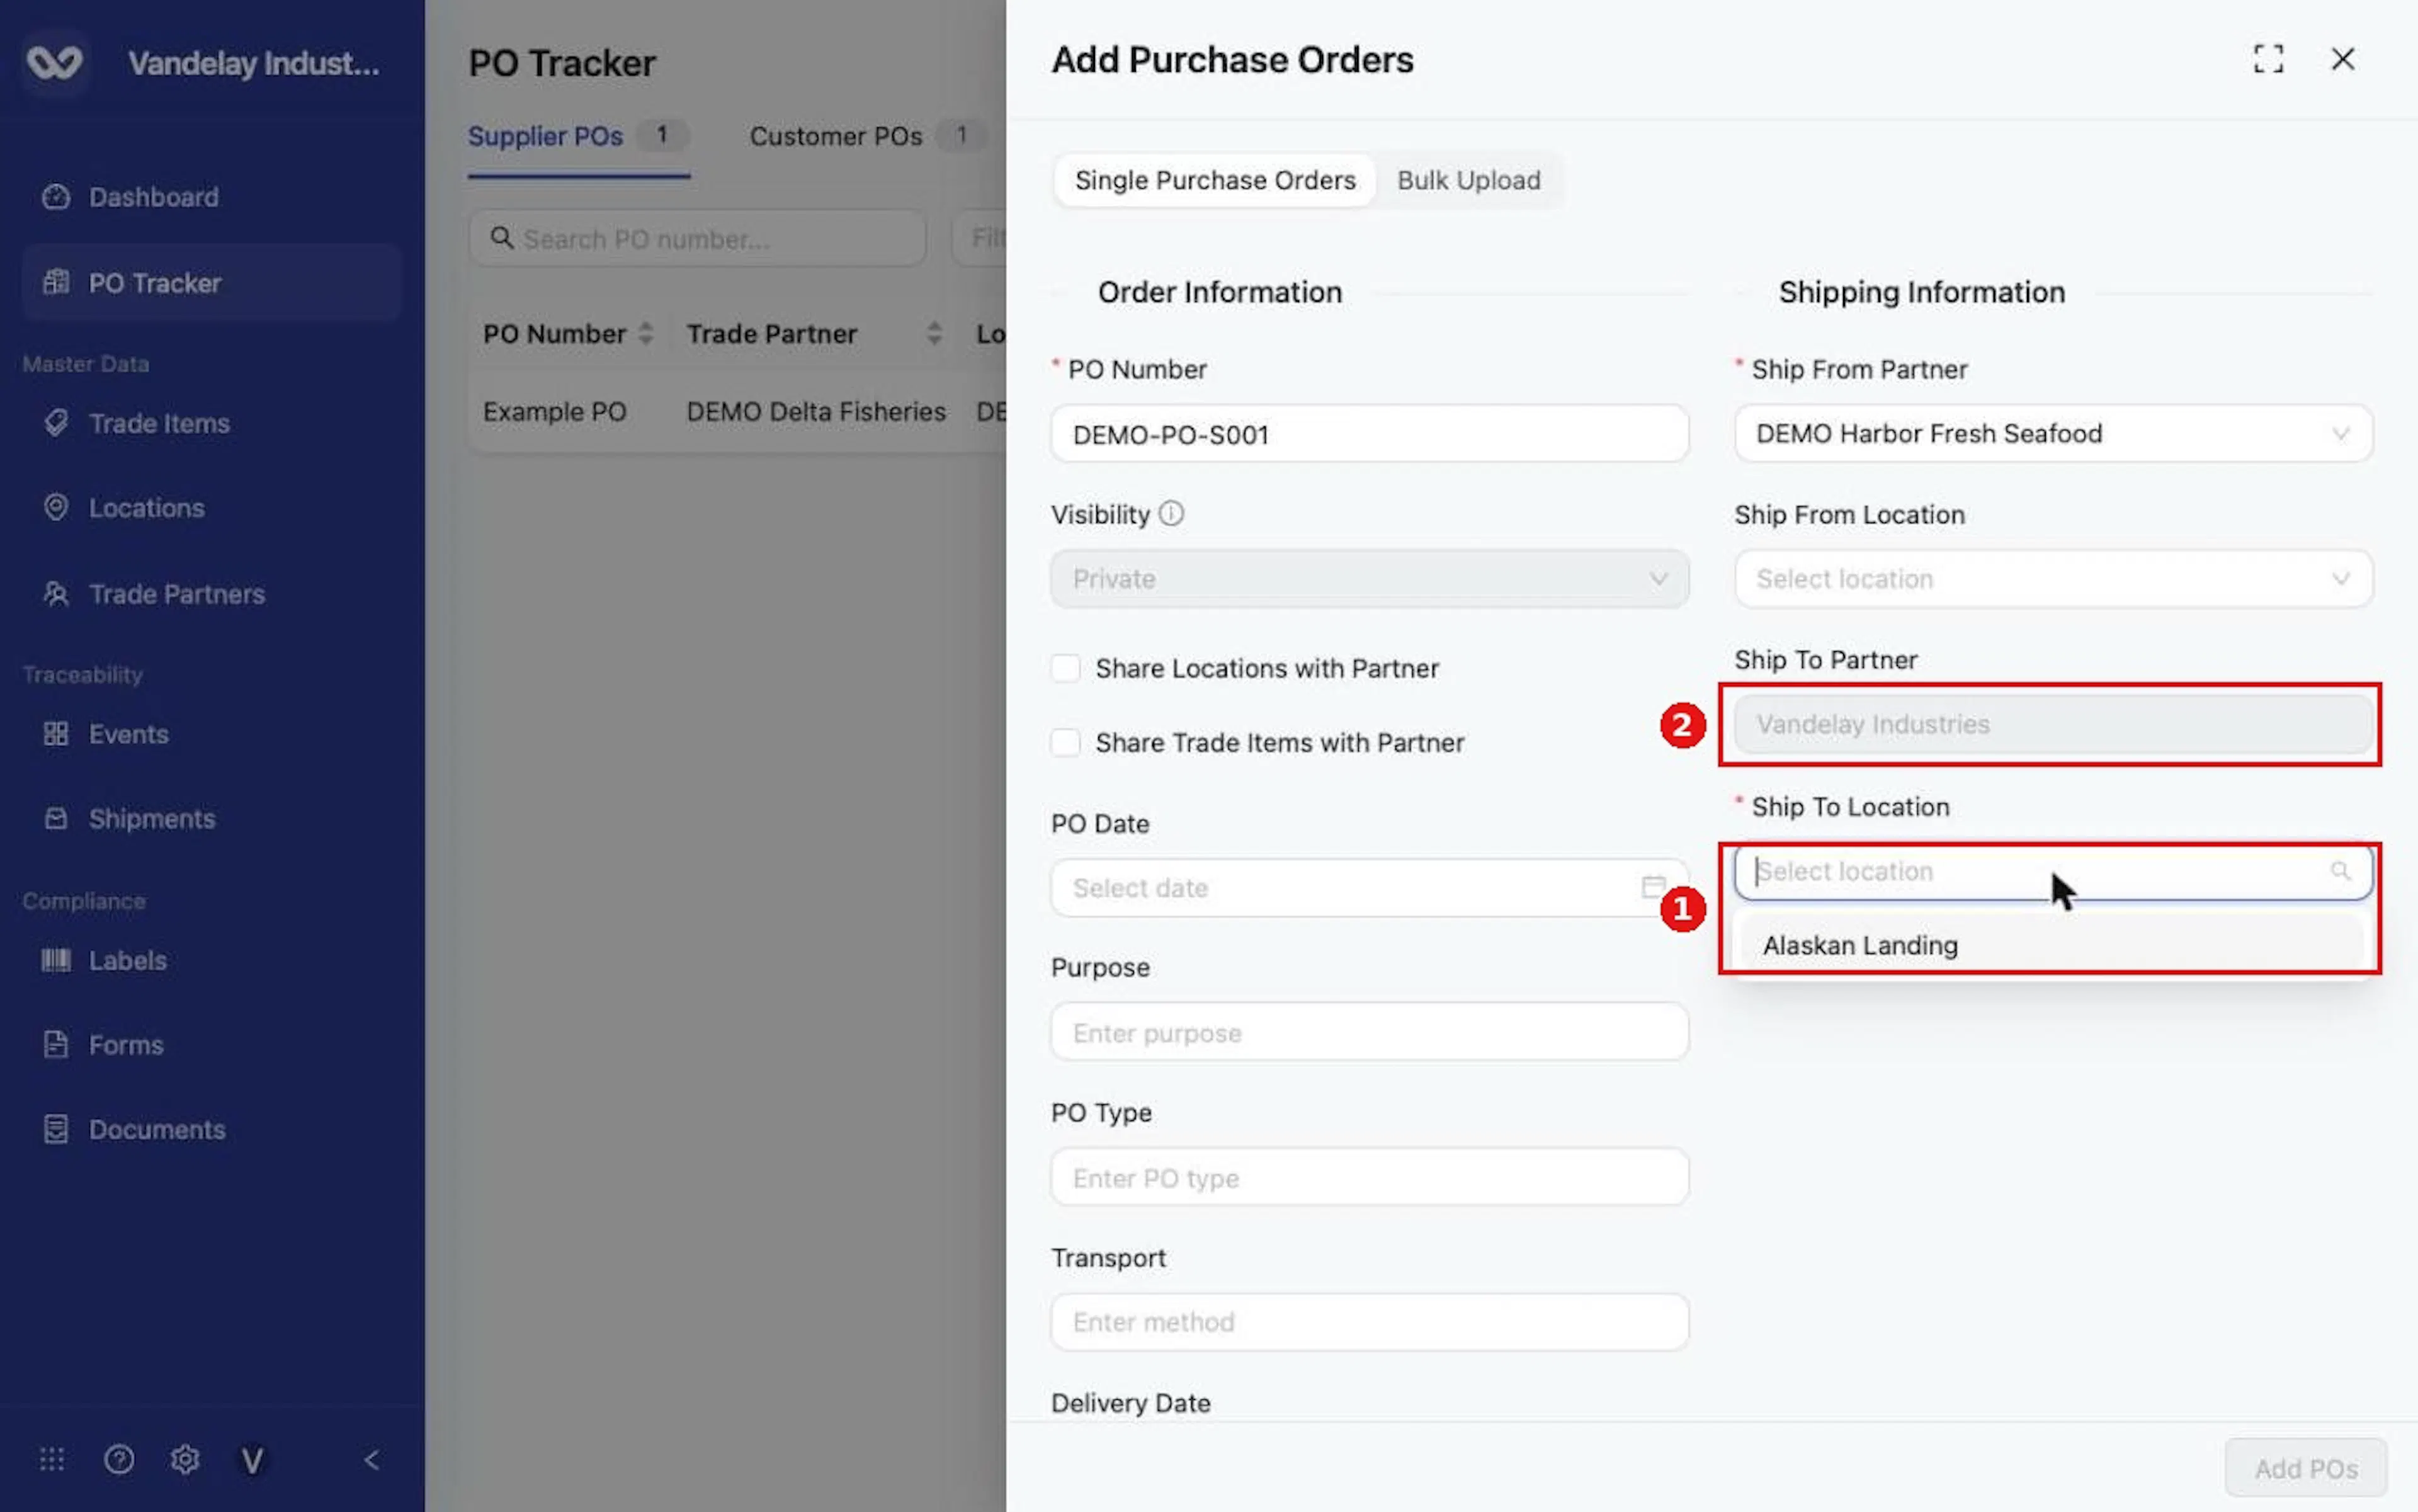
Task: Open the Ship From Partner dropdown
Action: tap(2053, 434)
